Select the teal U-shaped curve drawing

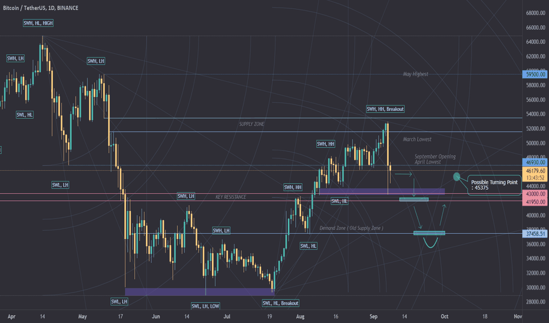coord(431,243)
